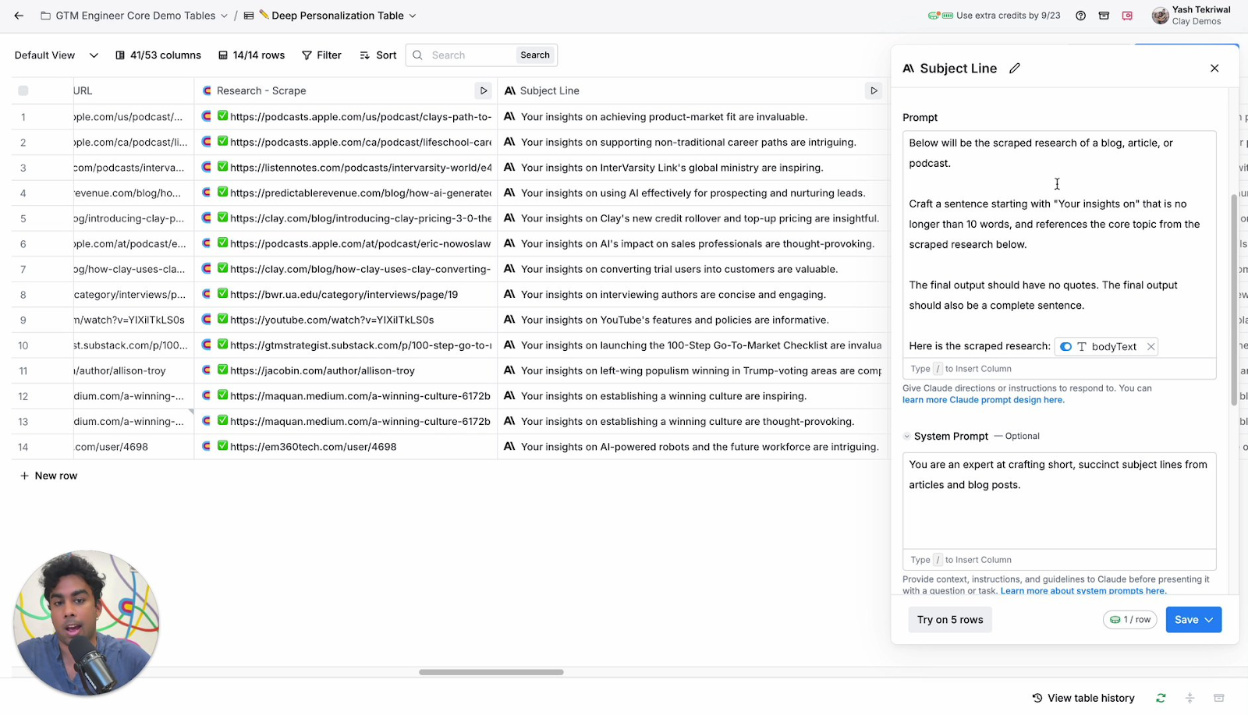
Task: Select row number 12
Action: pos(23,396)
